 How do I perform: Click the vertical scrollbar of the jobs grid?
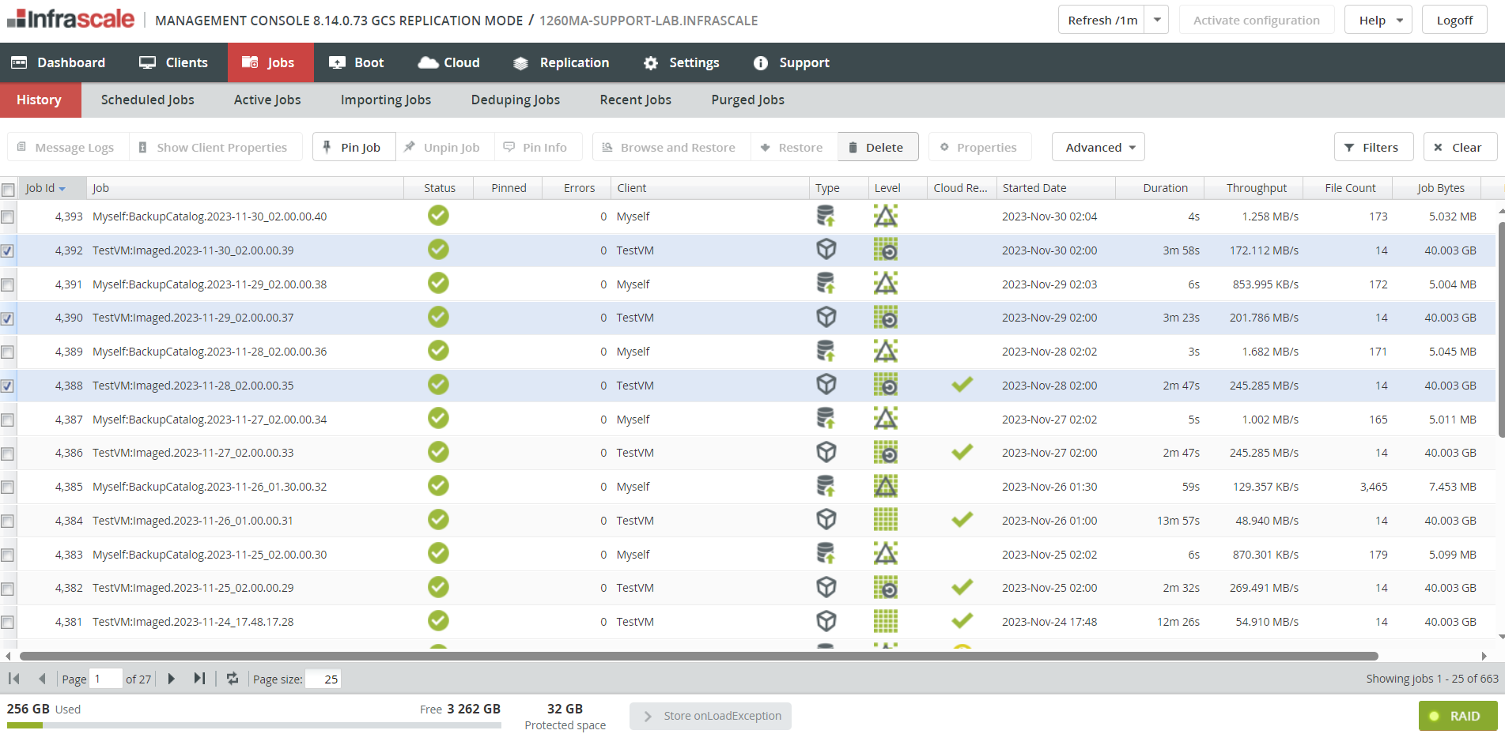[x=1501, y=329]
